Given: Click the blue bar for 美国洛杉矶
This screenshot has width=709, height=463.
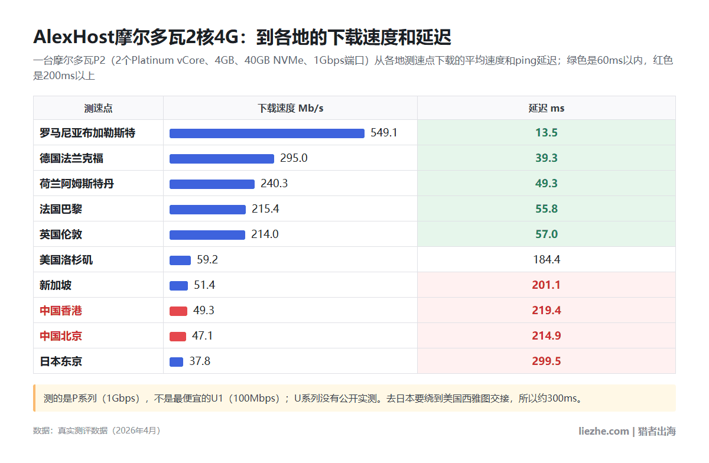Looking at the screenshot, I should pyautogui.click(x=180, y=260).
